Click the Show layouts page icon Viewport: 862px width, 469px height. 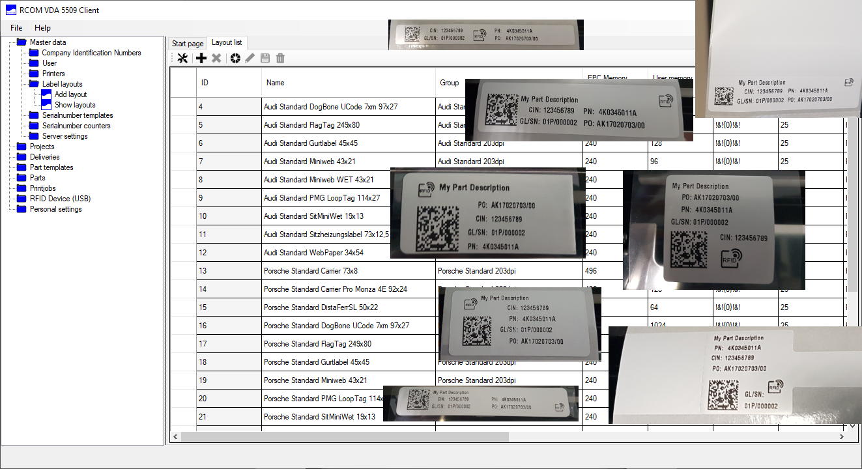(46, 104)
